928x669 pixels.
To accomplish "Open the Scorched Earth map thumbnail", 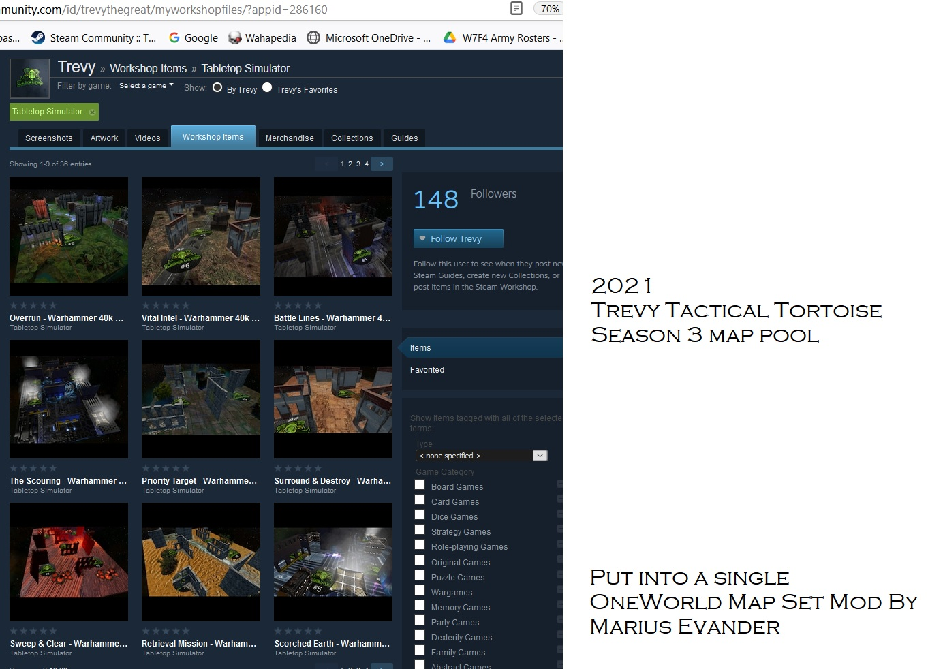I will [333, 562].
